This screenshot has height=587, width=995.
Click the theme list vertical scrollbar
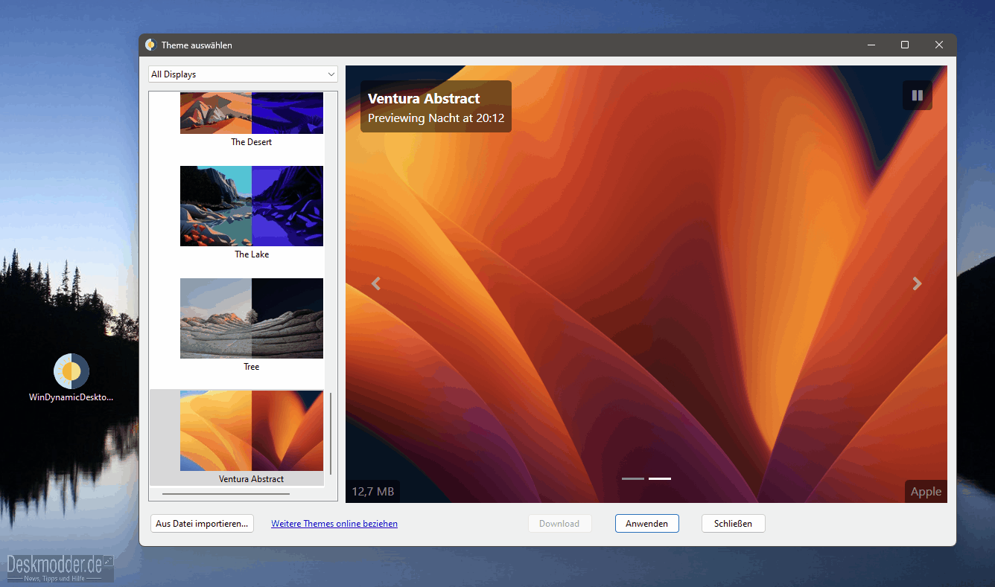[x=331, y=434]
